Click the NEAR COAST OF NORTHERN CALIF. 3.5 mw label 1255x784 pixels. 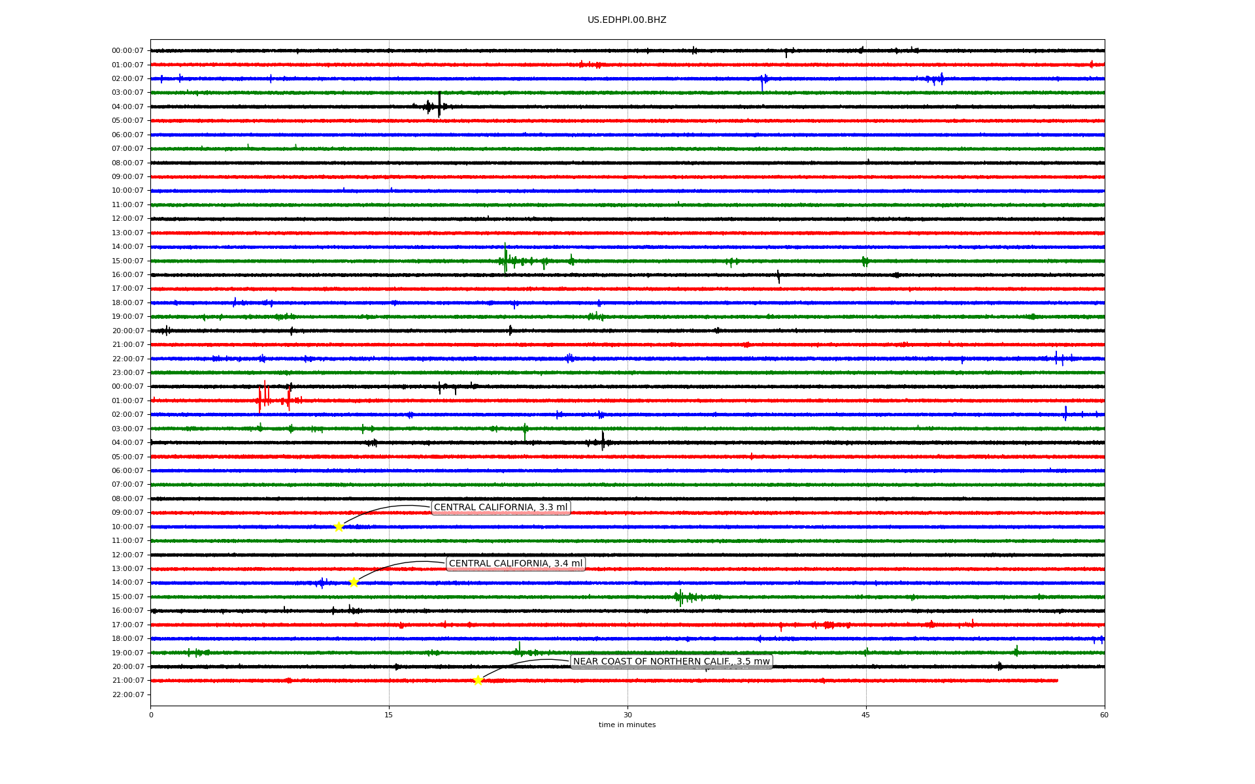click(x=671, y=662)
